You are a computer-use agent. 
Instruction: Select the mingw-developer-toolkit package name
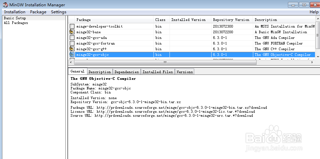pyautogui.click(x=99, y=26)
